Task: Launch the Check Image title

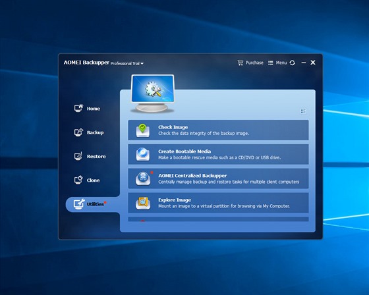Action: tap(173, 127)
